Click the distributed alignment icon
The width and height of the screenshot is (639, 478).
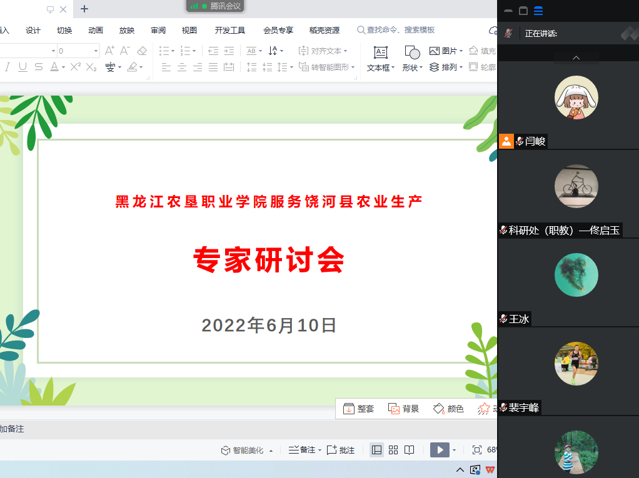coord(229,67)
